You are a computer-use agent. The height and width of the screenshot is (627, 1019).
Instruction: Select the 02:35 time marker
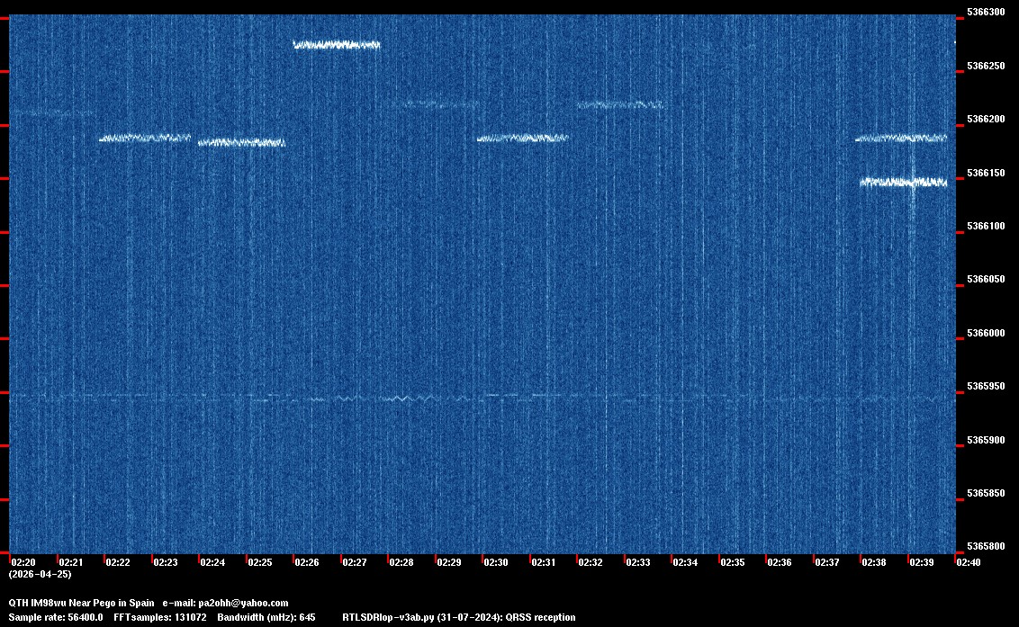pyautogui.click(x=733, y=562)
